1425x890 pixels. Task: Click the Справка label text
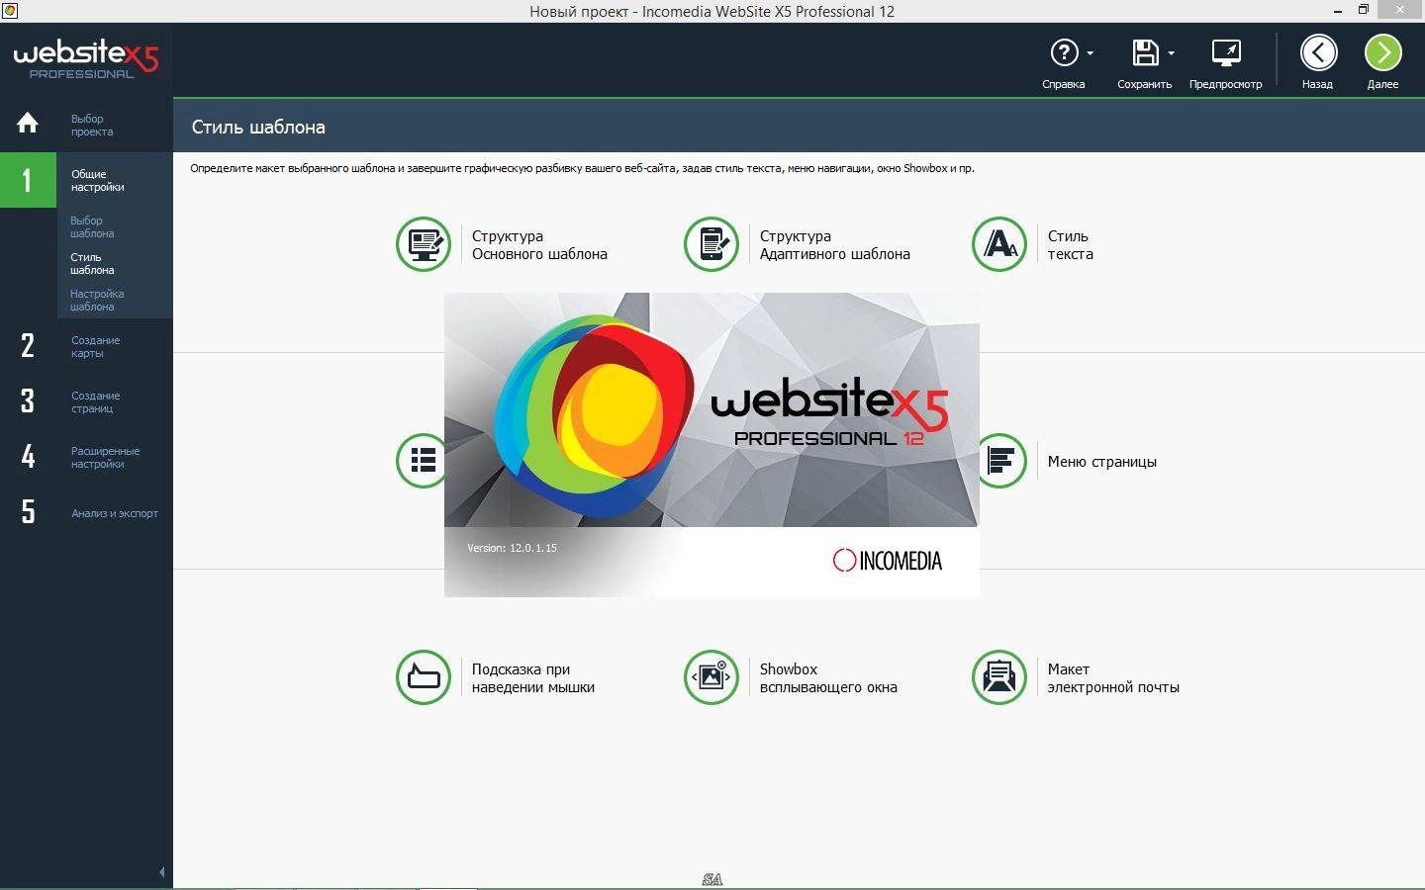coord(1064,84)
